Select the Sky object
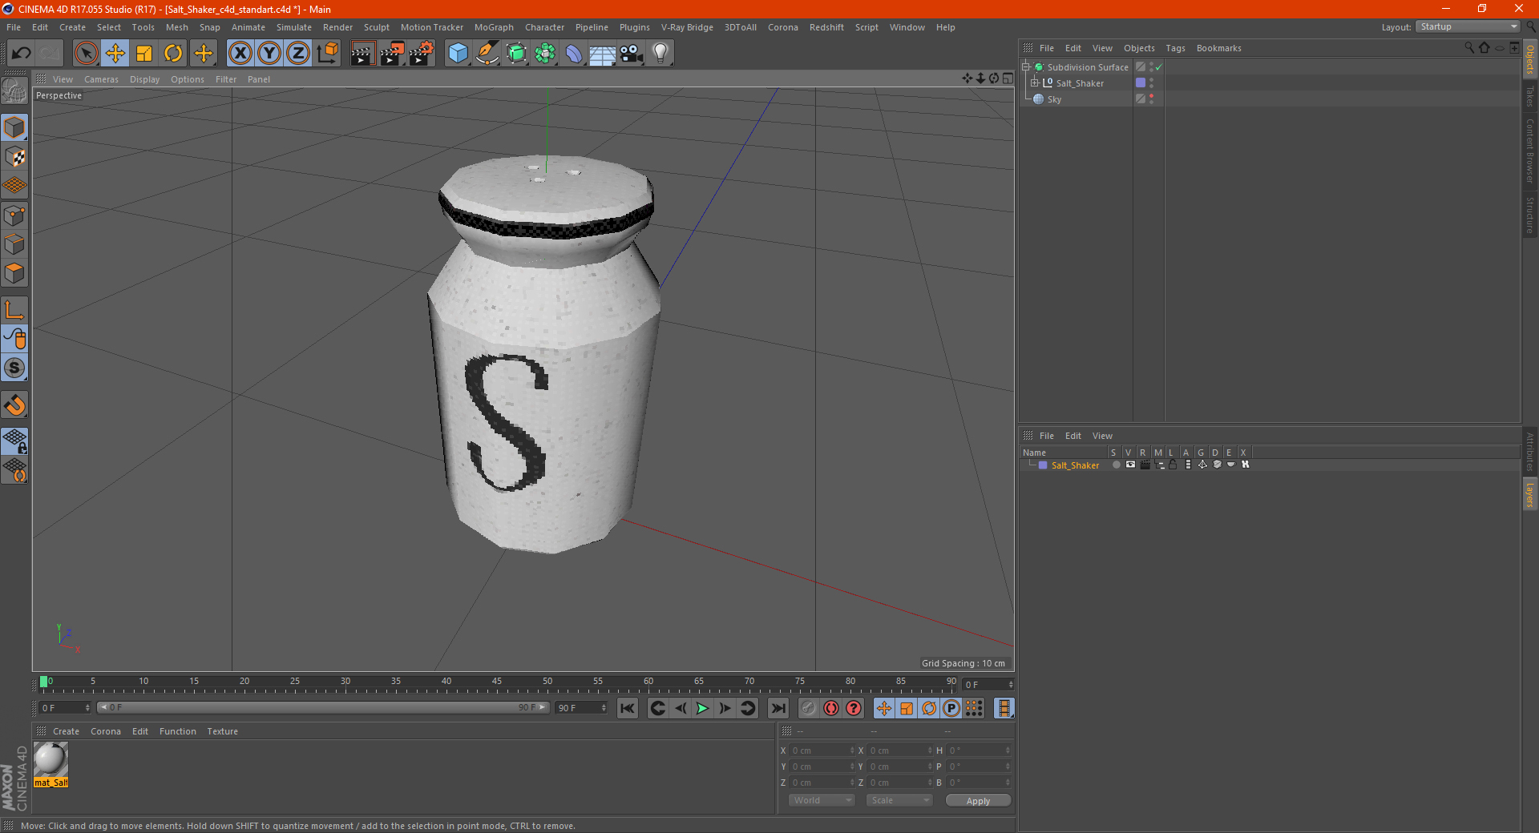 coord(1054,99)
